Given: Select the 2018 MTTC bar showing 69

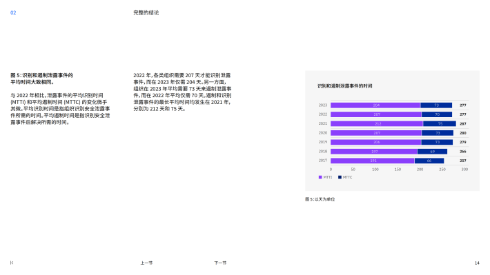Looking at the screenshot, I should pos(432,152).
